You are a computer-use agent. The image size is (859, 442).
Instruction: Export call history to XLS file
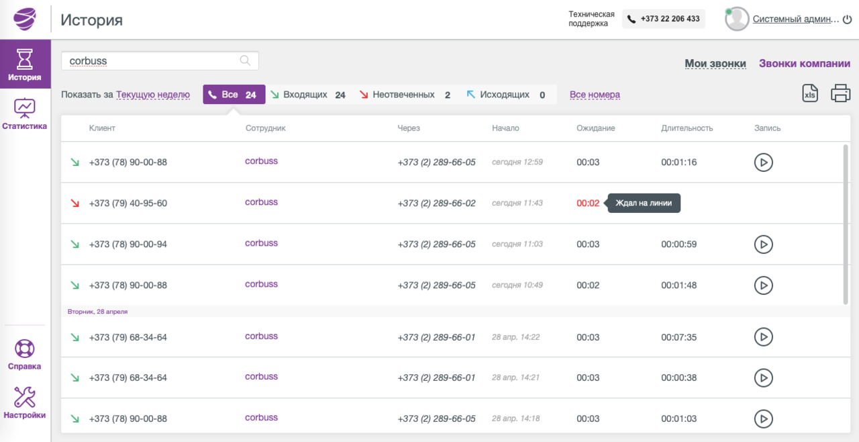click(x=811, y=93)
